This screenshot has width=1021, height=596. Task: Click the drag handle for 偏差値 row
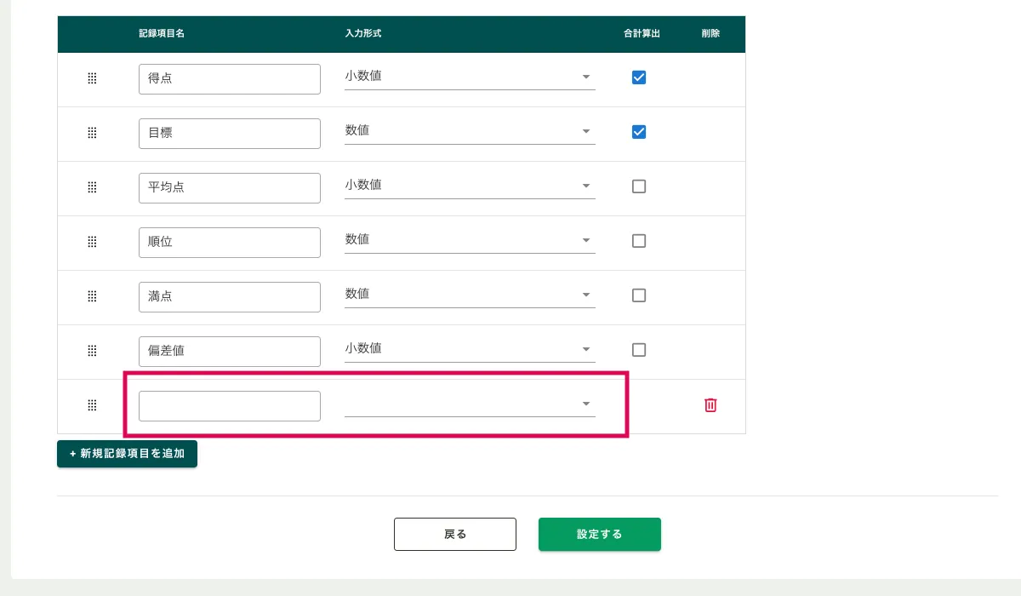coord(92,351)
